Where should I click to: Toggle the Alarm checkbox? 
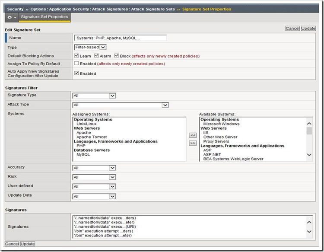[x=96, y=56]
